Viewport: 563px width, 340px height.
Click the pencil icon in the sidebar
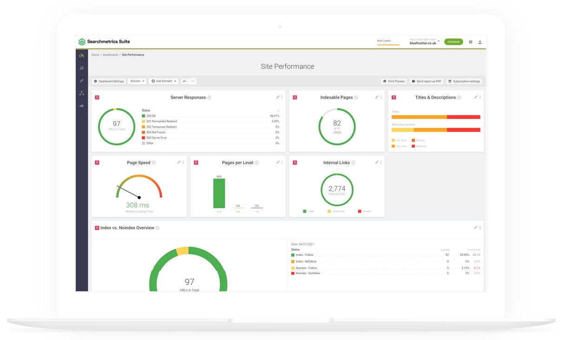point(82,81)
